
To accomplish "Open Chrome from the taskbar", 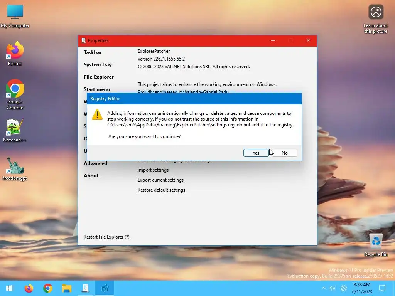I will coord(48,288).
